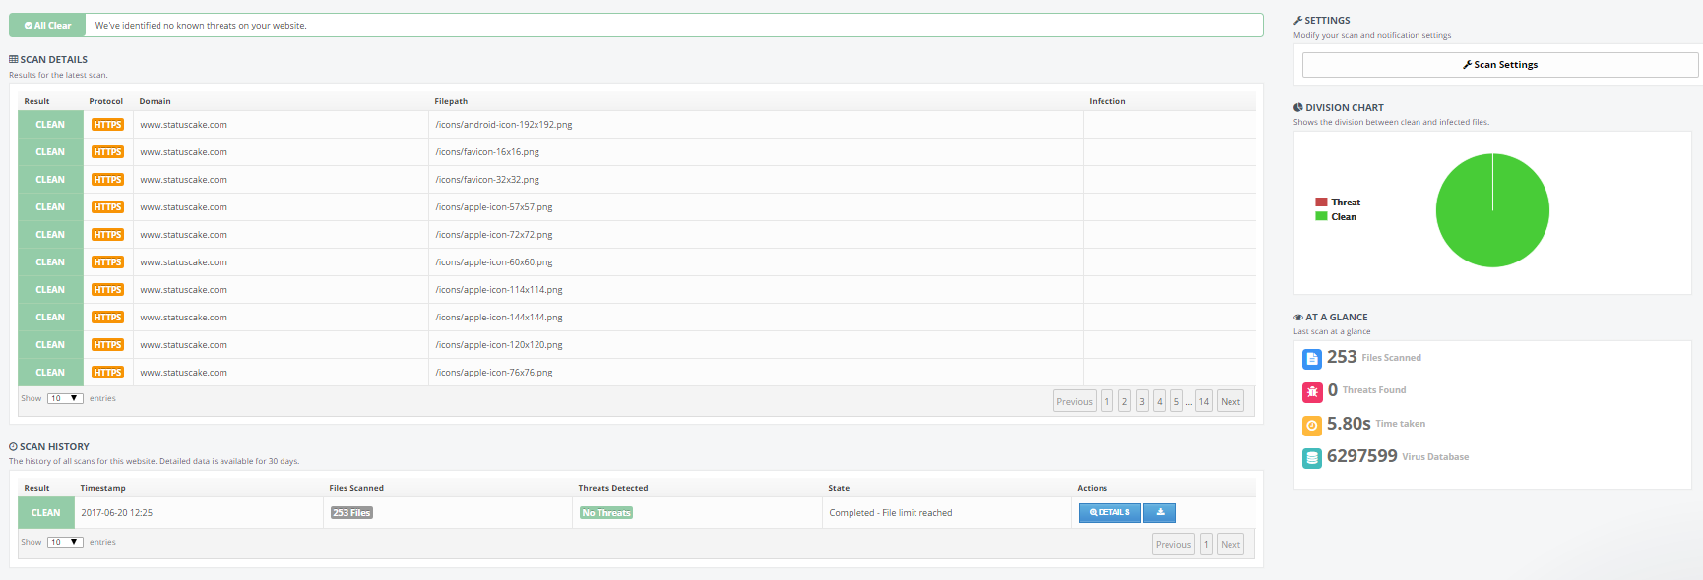The width and height of the screenshot is (1703, 580).
Task: Sort scan details by Filepath column
Action: (451, 102)
